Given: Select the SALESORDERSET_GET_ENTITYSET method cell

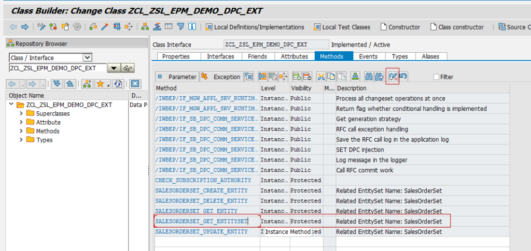Looking at the screenshot, I should click(x=202, y=222).
